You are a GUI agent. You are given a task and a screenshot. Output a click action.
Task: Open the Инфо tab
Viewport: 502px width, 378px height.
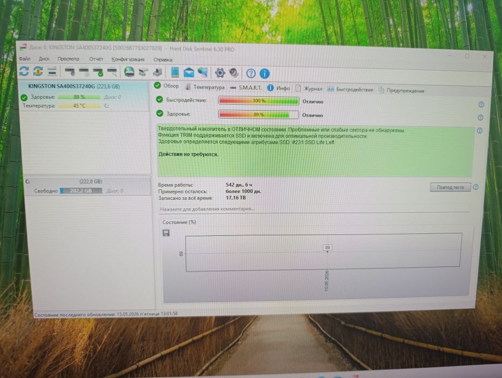click(x=278, y=88)
